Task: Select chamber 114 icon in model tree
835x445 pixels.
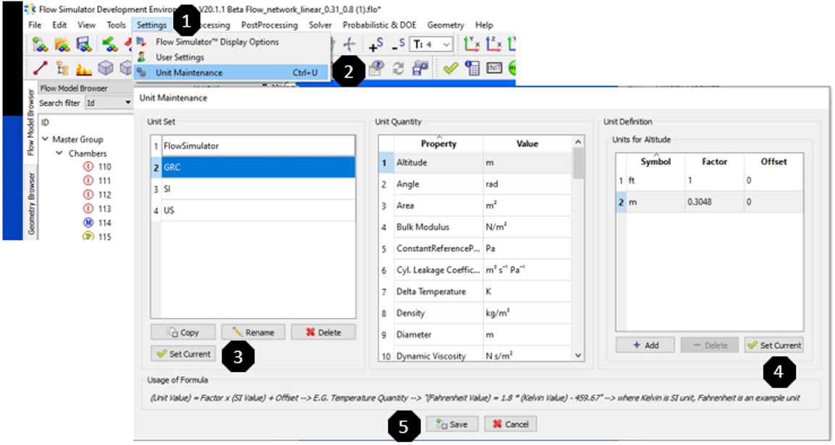Action: click(88, 222)
